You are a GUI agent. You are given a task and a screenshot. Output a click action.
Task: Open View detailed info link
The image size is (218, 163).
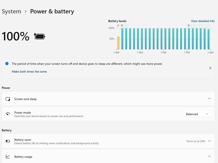coord(203,21)
